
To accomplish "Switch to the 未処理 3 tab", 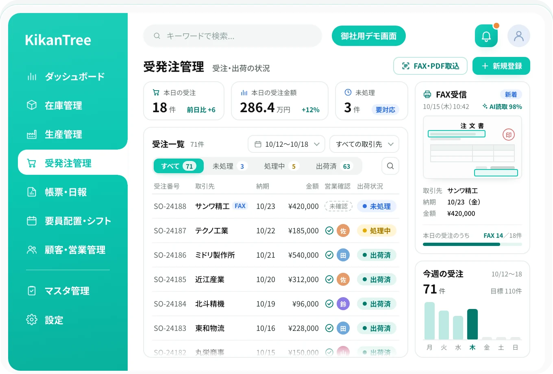I will coord(229,166).
